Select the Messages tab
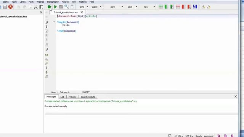244x137 pixels. point(51,97)
